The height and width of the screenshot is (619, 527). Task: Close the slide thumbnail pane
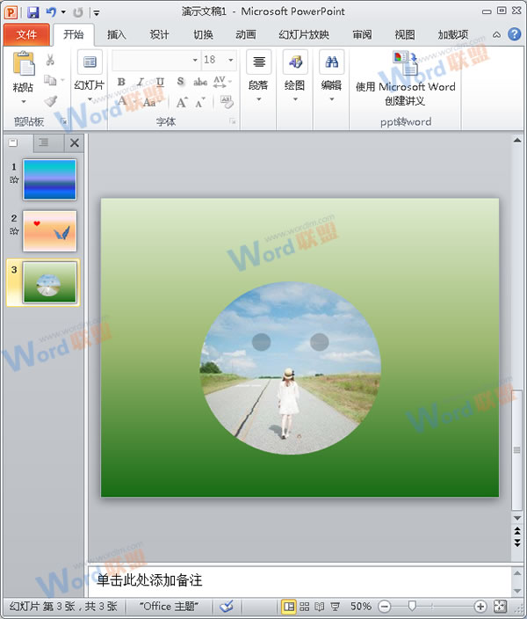pyautogui.click(x=74, y=143)
